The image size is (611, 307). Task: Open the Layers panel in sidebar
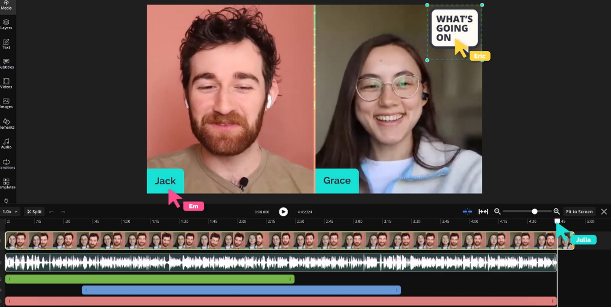click(x=6, y=24)
